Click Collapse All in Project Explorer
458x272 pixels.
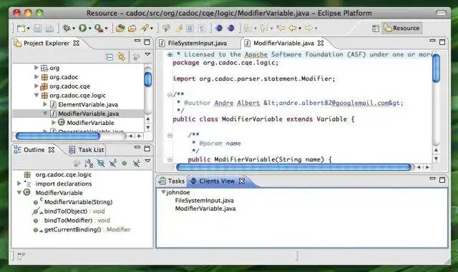(x=109, y=57)
